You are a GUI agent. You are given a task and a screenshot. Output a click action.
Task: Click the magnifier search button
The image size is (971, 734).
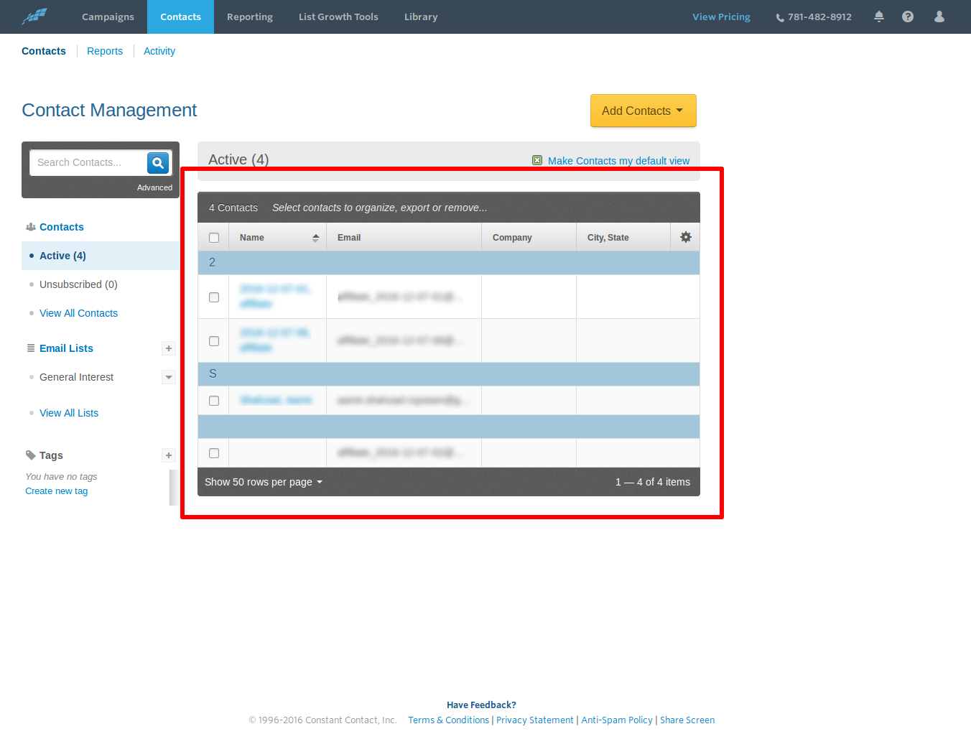coord(158,163)
